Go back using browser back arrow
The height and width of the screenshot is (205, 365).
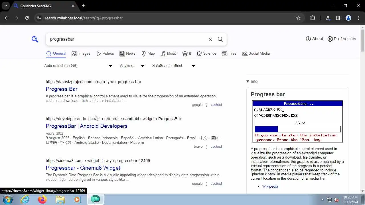point(6,18)
